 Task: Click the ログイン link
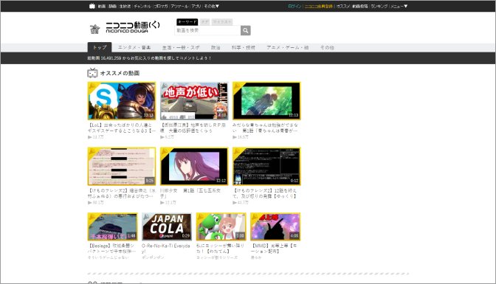pos(294,6)
